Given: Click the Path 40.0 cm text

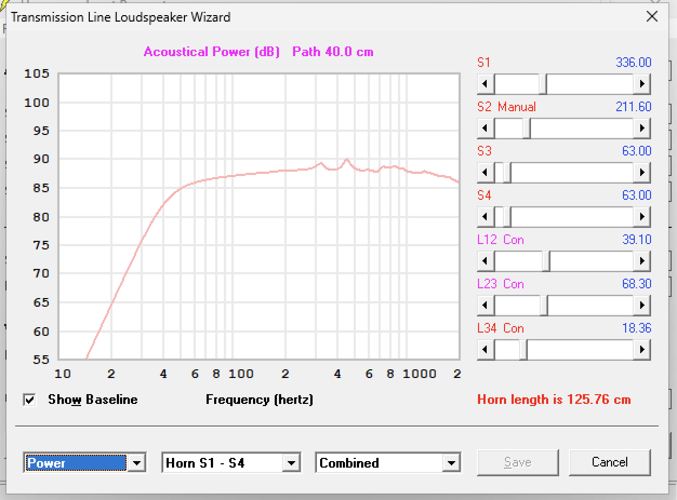Looking at the screenshot, I should (x=333, y=52).
